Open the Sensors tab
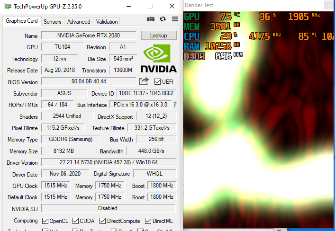 coord(53,22)
